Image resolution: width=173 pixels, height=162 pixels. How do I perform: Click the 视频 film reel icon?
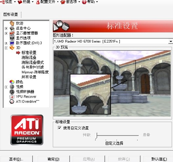pos(12,87)
